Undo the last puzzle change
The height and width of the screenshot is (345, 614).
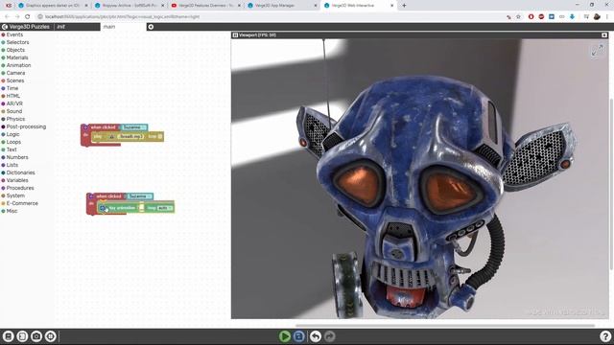[316, 336]
